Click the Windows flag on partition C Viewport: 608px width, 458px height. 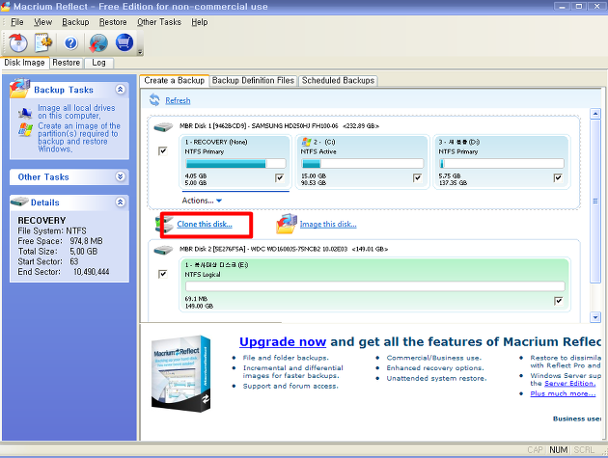(306, 142)
